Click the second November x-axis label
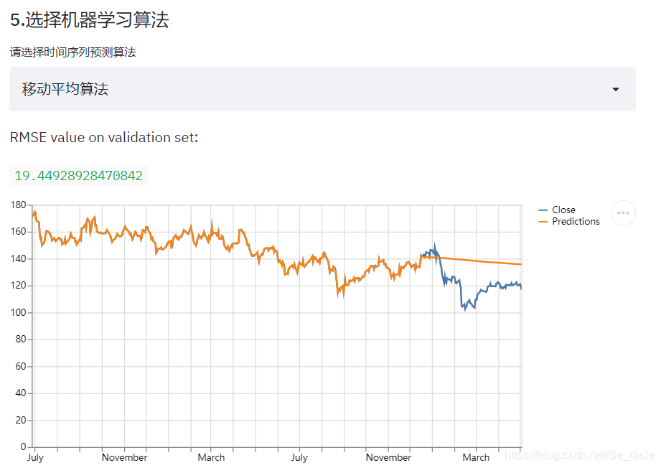Screen dimensions: 661x468 388,457
